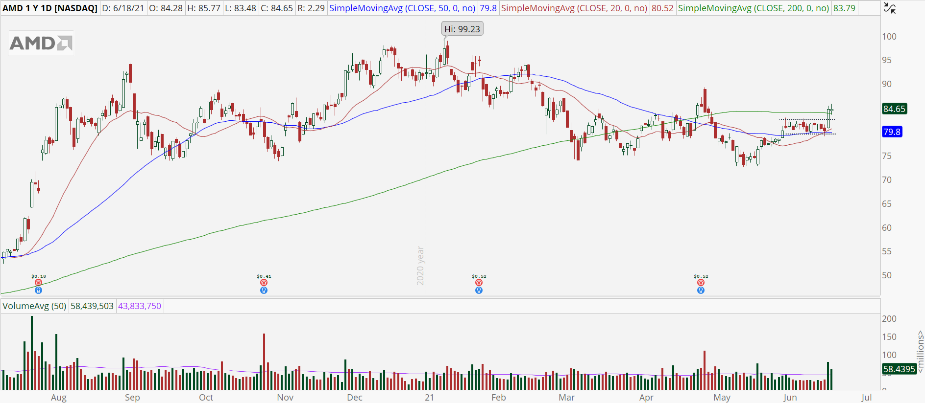Click the 90 level on price axis
The image size is (925, 403).
[887, 84]
